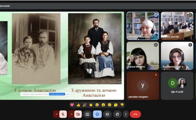Leave call with red hang-up button
This screenshot has width=196, height=120.
click(135, 114)
